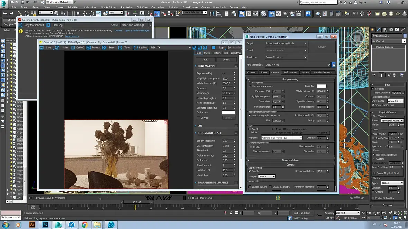Open Depth of field Shape dropdown
The width and height of the screenshot is (408, 229).
pos(267,176)
